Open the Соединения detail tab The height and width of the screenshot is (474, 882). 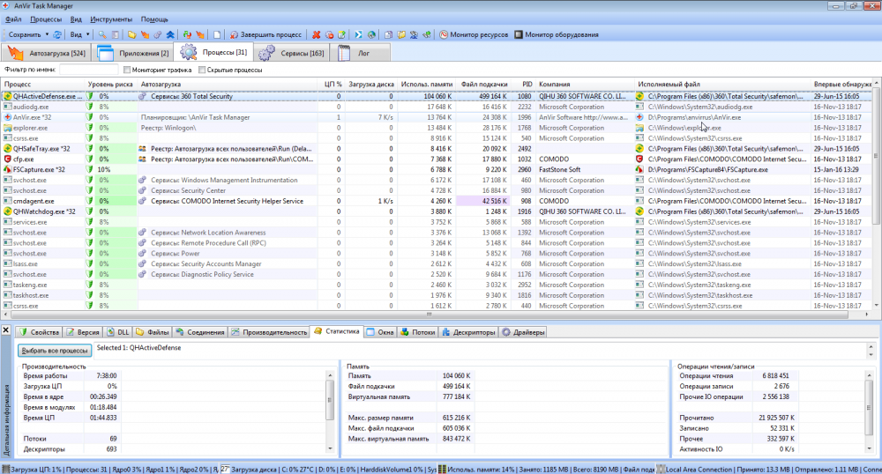pyautogui.click(x=199, y=332)
